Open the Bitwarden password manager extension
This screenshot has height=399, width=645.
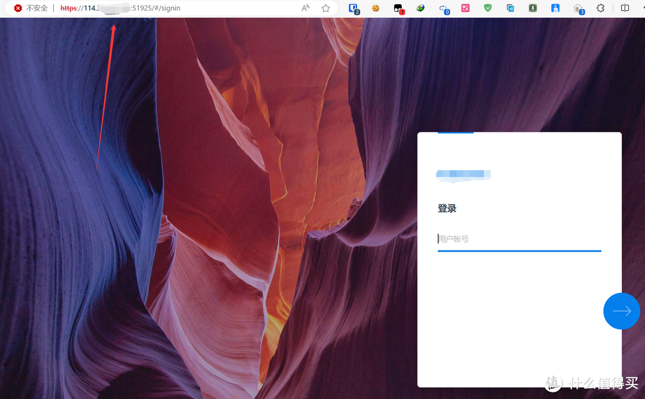pos(353,8)
